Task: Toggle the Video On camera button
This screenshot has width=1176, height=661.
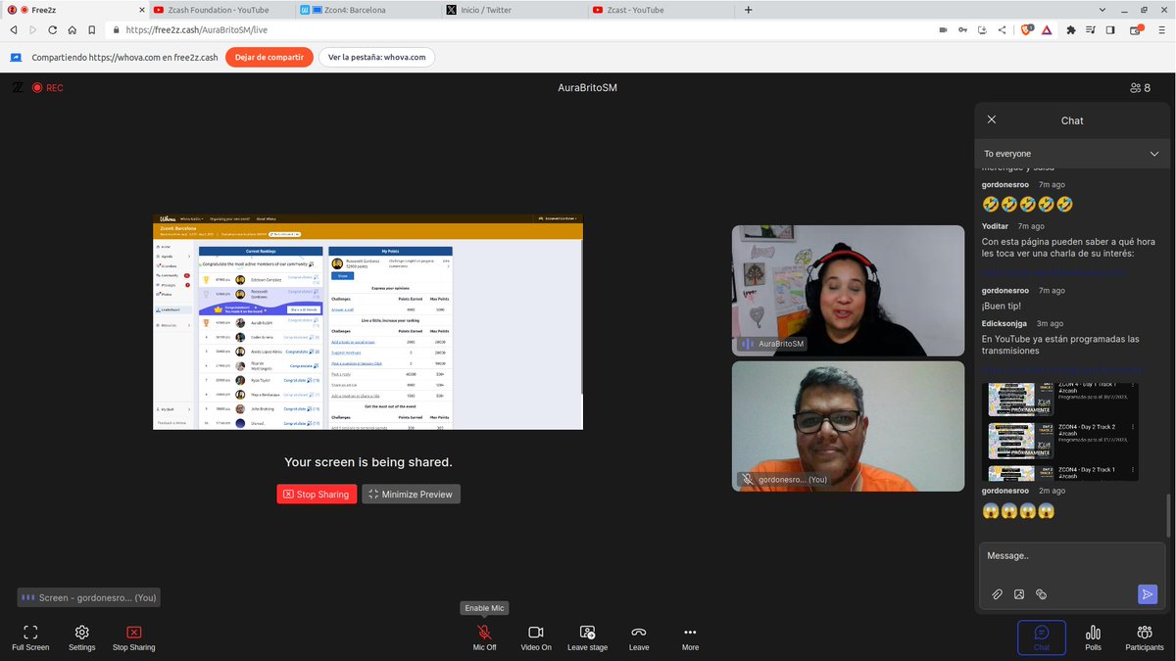Action: 535,637
